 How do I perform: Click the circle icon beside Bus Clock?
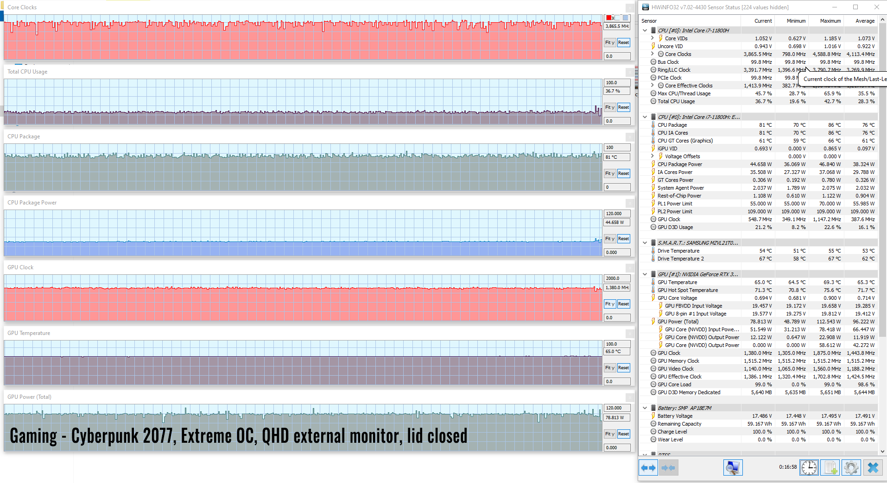coord(653,62)
